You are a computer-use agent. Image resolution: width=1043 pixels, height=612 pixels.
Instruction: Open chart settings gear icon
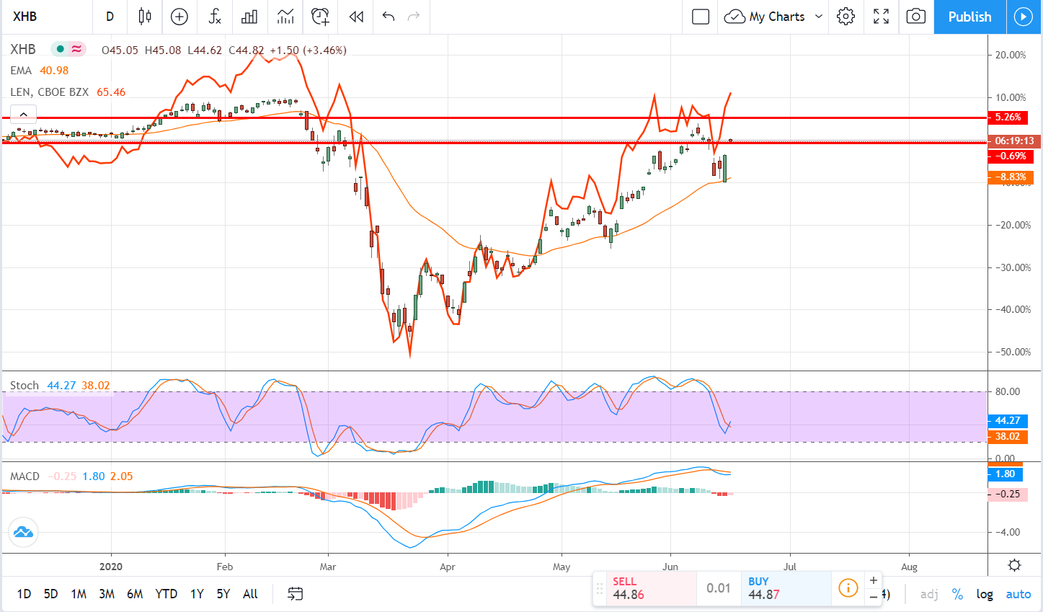pyautogui.click(x=846, y=17)
